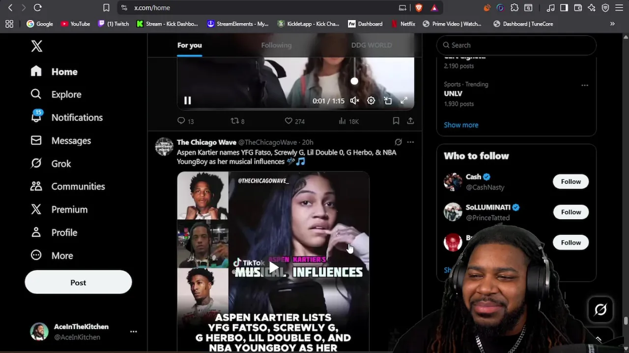Click the third Follow button in Who to follow

pyautogui.click(x=571, y=242)
